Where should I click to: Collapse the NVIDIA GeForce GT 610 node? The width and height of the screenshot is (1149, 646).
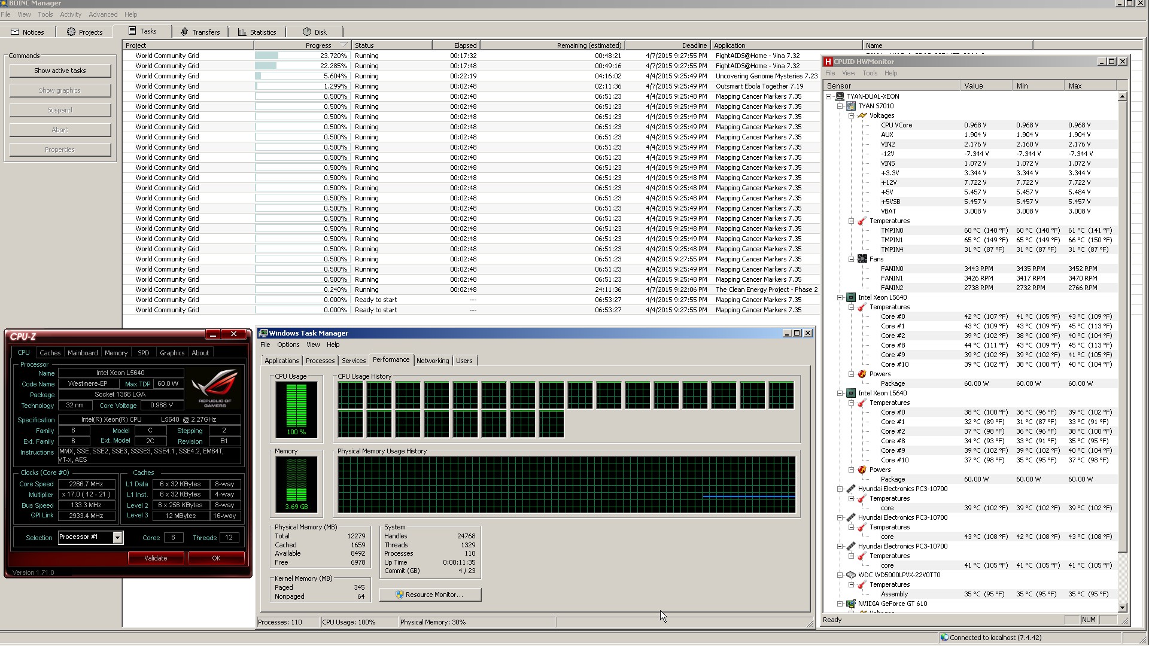840,604
